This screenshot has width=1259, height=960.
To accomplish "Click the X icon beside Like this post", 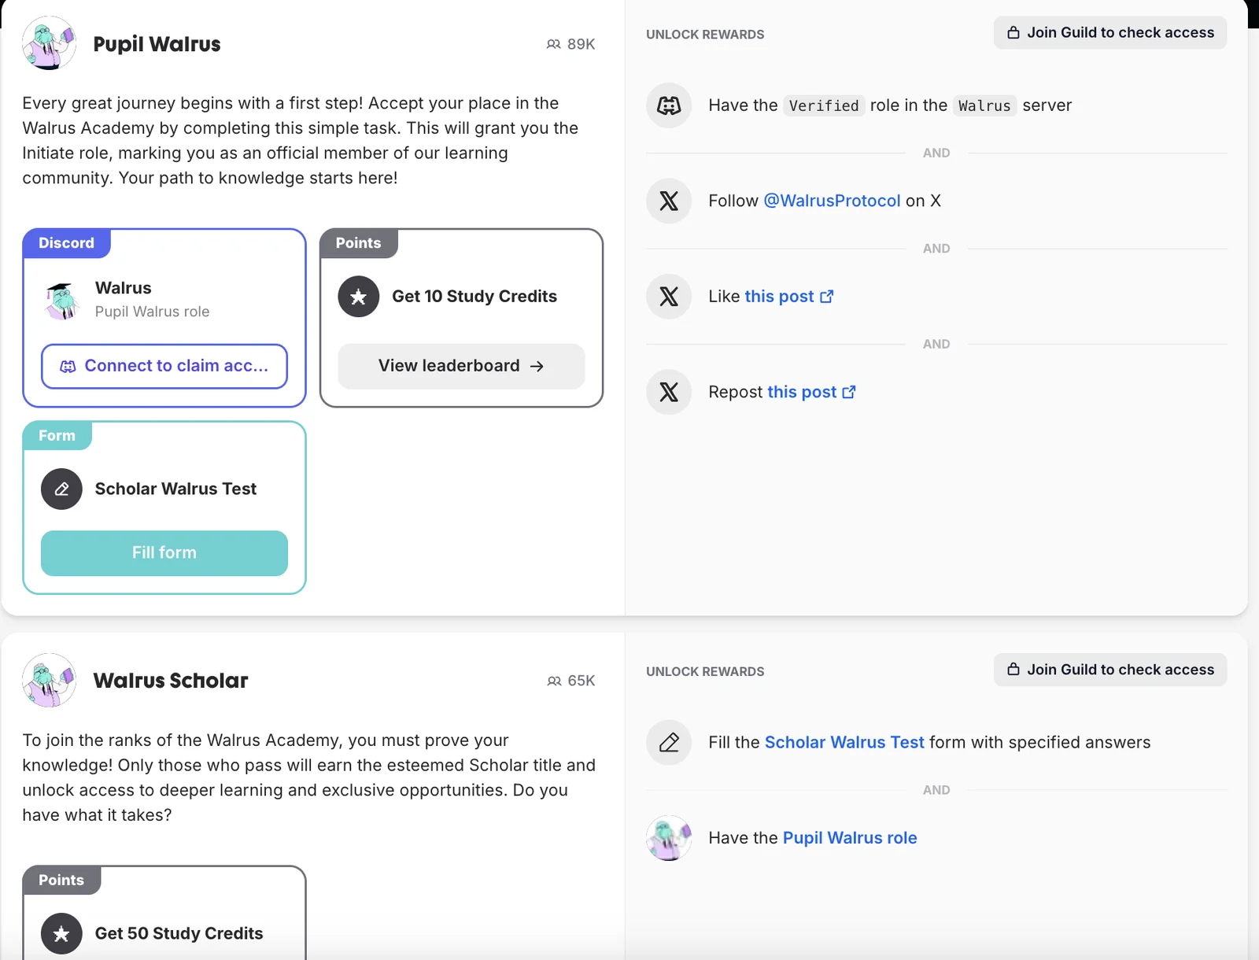I will coord(669,297).
